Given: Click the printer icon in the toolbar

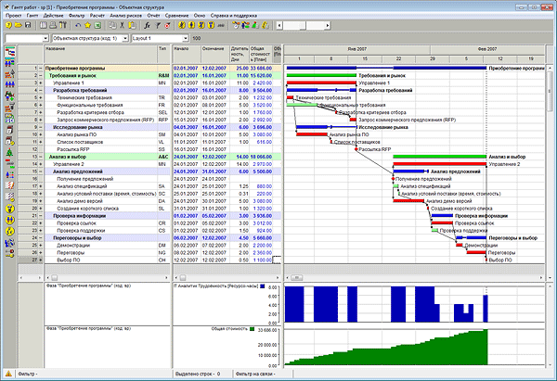Looking at the screenshot, I should point(53,25).
